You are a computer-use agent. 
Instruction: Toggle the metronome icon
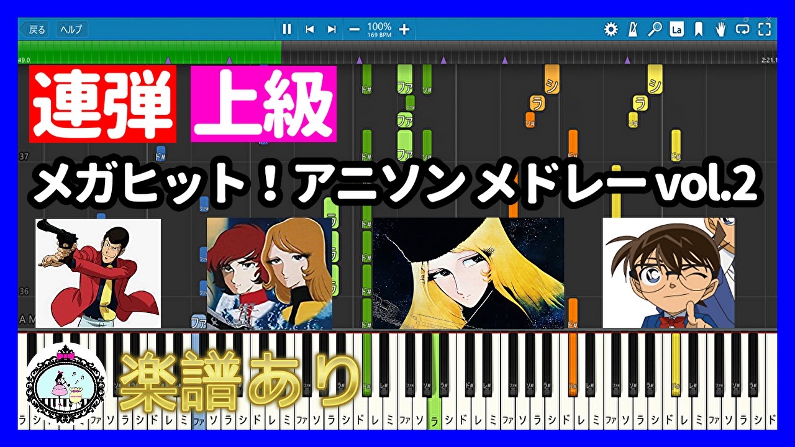[x=633, y=29]
